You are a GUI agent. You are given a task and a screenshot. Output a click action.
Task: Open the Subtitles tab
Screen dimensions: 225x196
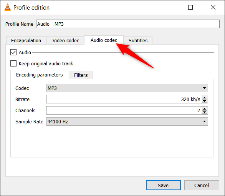[x=138, y=40]
